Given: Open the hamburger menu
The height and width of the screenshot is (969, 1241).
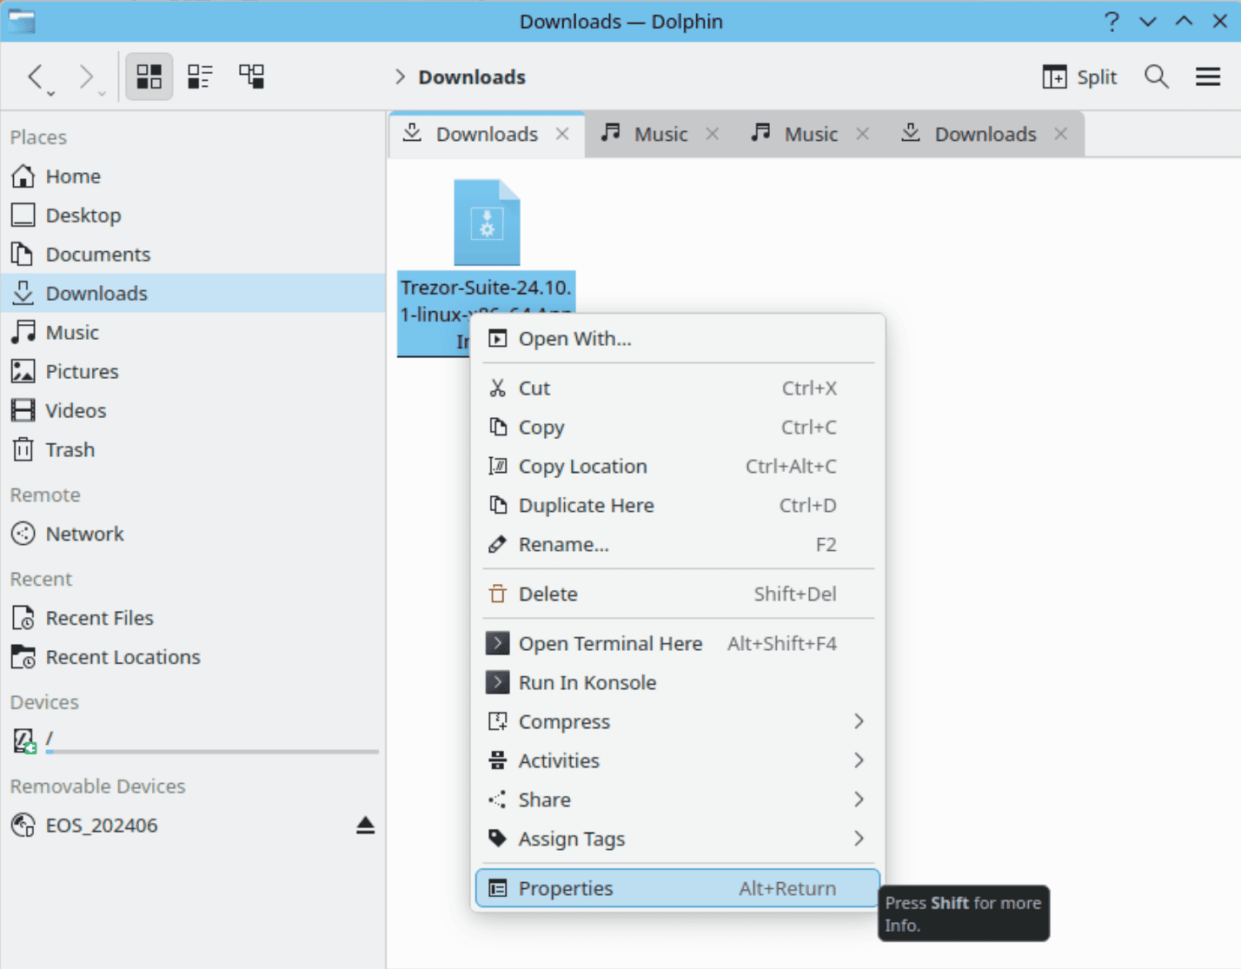Looking at the screenshot, I should (x=1208, y=76).
